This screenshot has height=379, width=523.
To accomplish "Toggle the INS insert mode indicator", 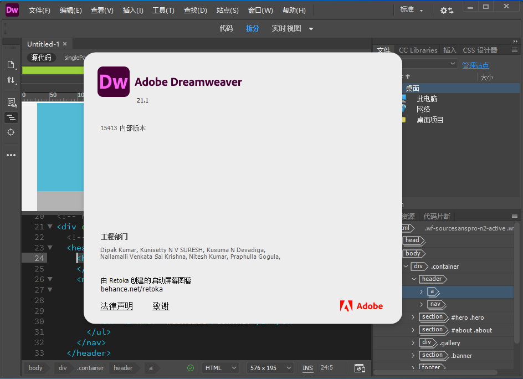I will coord(307,368).
